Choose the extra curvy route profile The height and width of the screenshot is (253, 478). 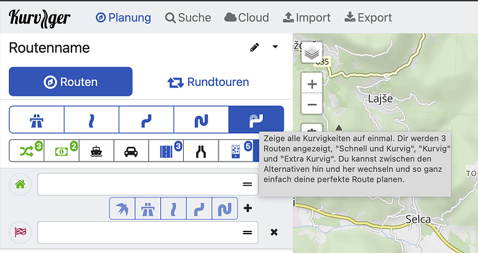coord(201,120)
